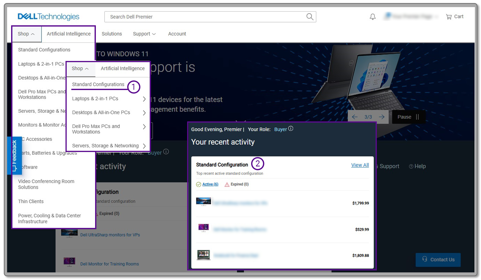
Task: Open the Solutions nav item
Action: click(112, 34)
